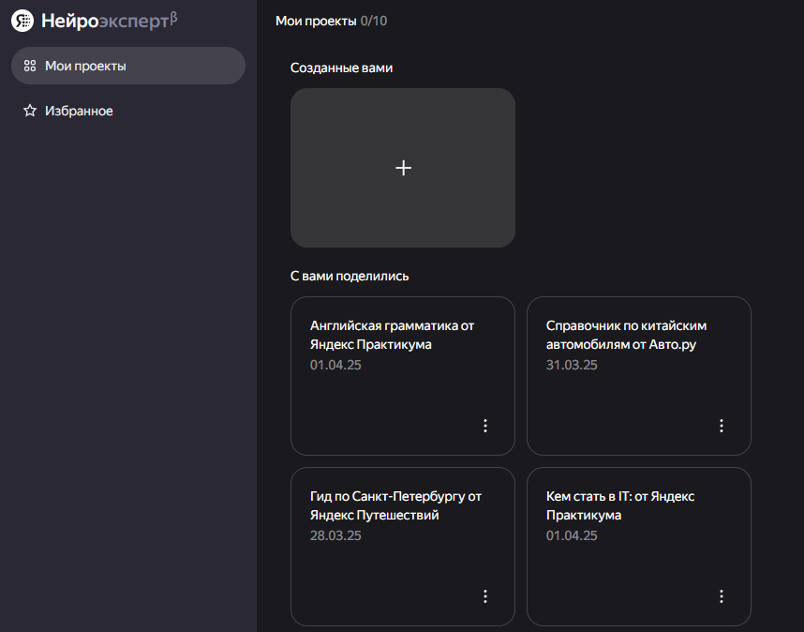Open Английская грамматика от Яндекс Практикума project

(403, 376)
